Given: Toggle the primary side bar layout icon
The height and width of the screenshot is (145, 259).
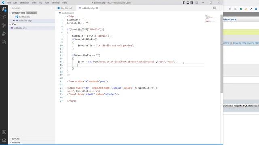Looking at the screenshot, I should click(184, 3).
